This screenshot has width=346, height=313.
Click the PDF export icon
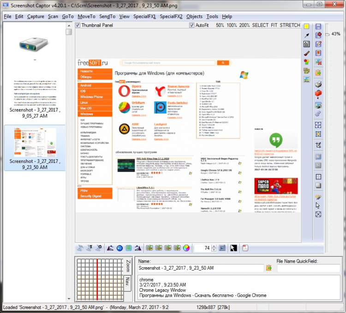pos(245,248)
